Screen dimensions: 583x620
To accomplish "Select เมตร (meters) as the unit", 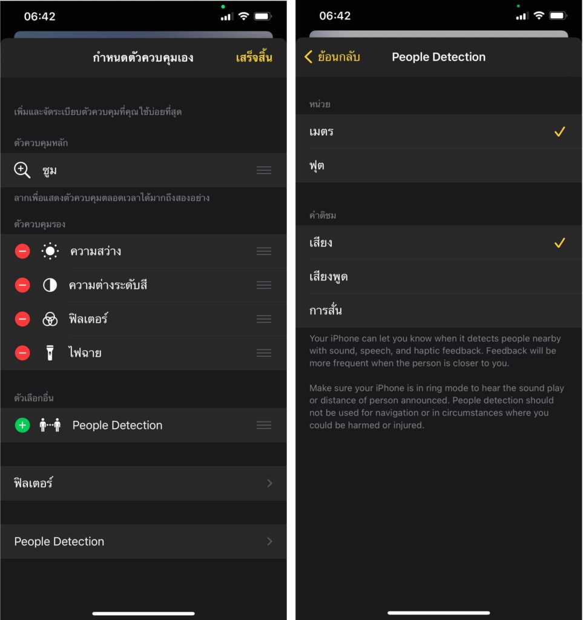I will [x=439, y=131].
